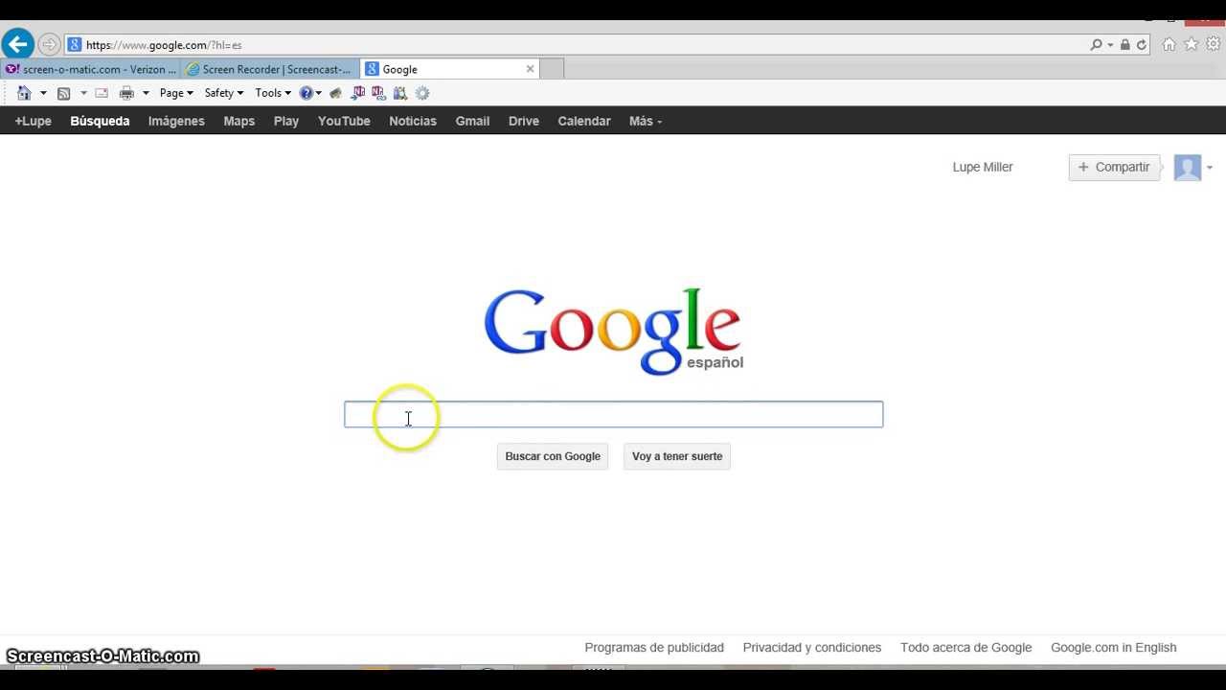Open Imágenes in the Google bar
Image resolution: width=1226 pixels, height=690 pixels.
click(x=176, y=121)
